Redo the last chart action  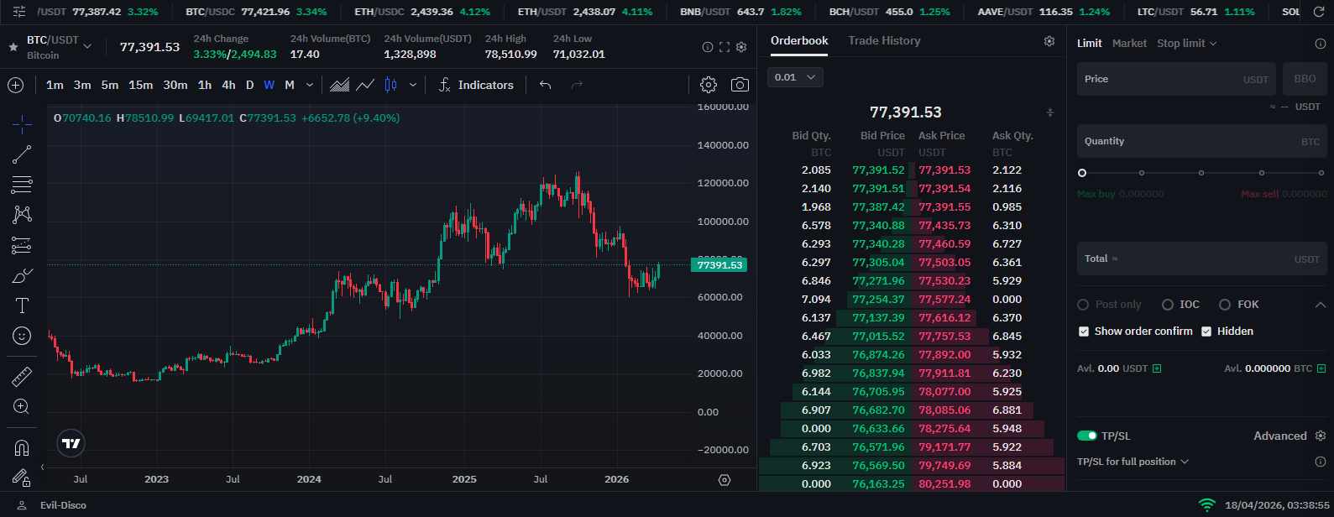577,85
